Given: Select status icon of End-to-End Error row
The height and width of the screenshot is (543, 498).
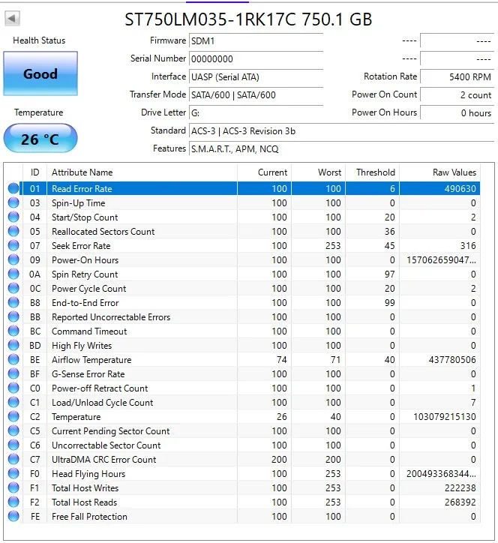Looking at the screenshot, I should click(x=13, y=302).
